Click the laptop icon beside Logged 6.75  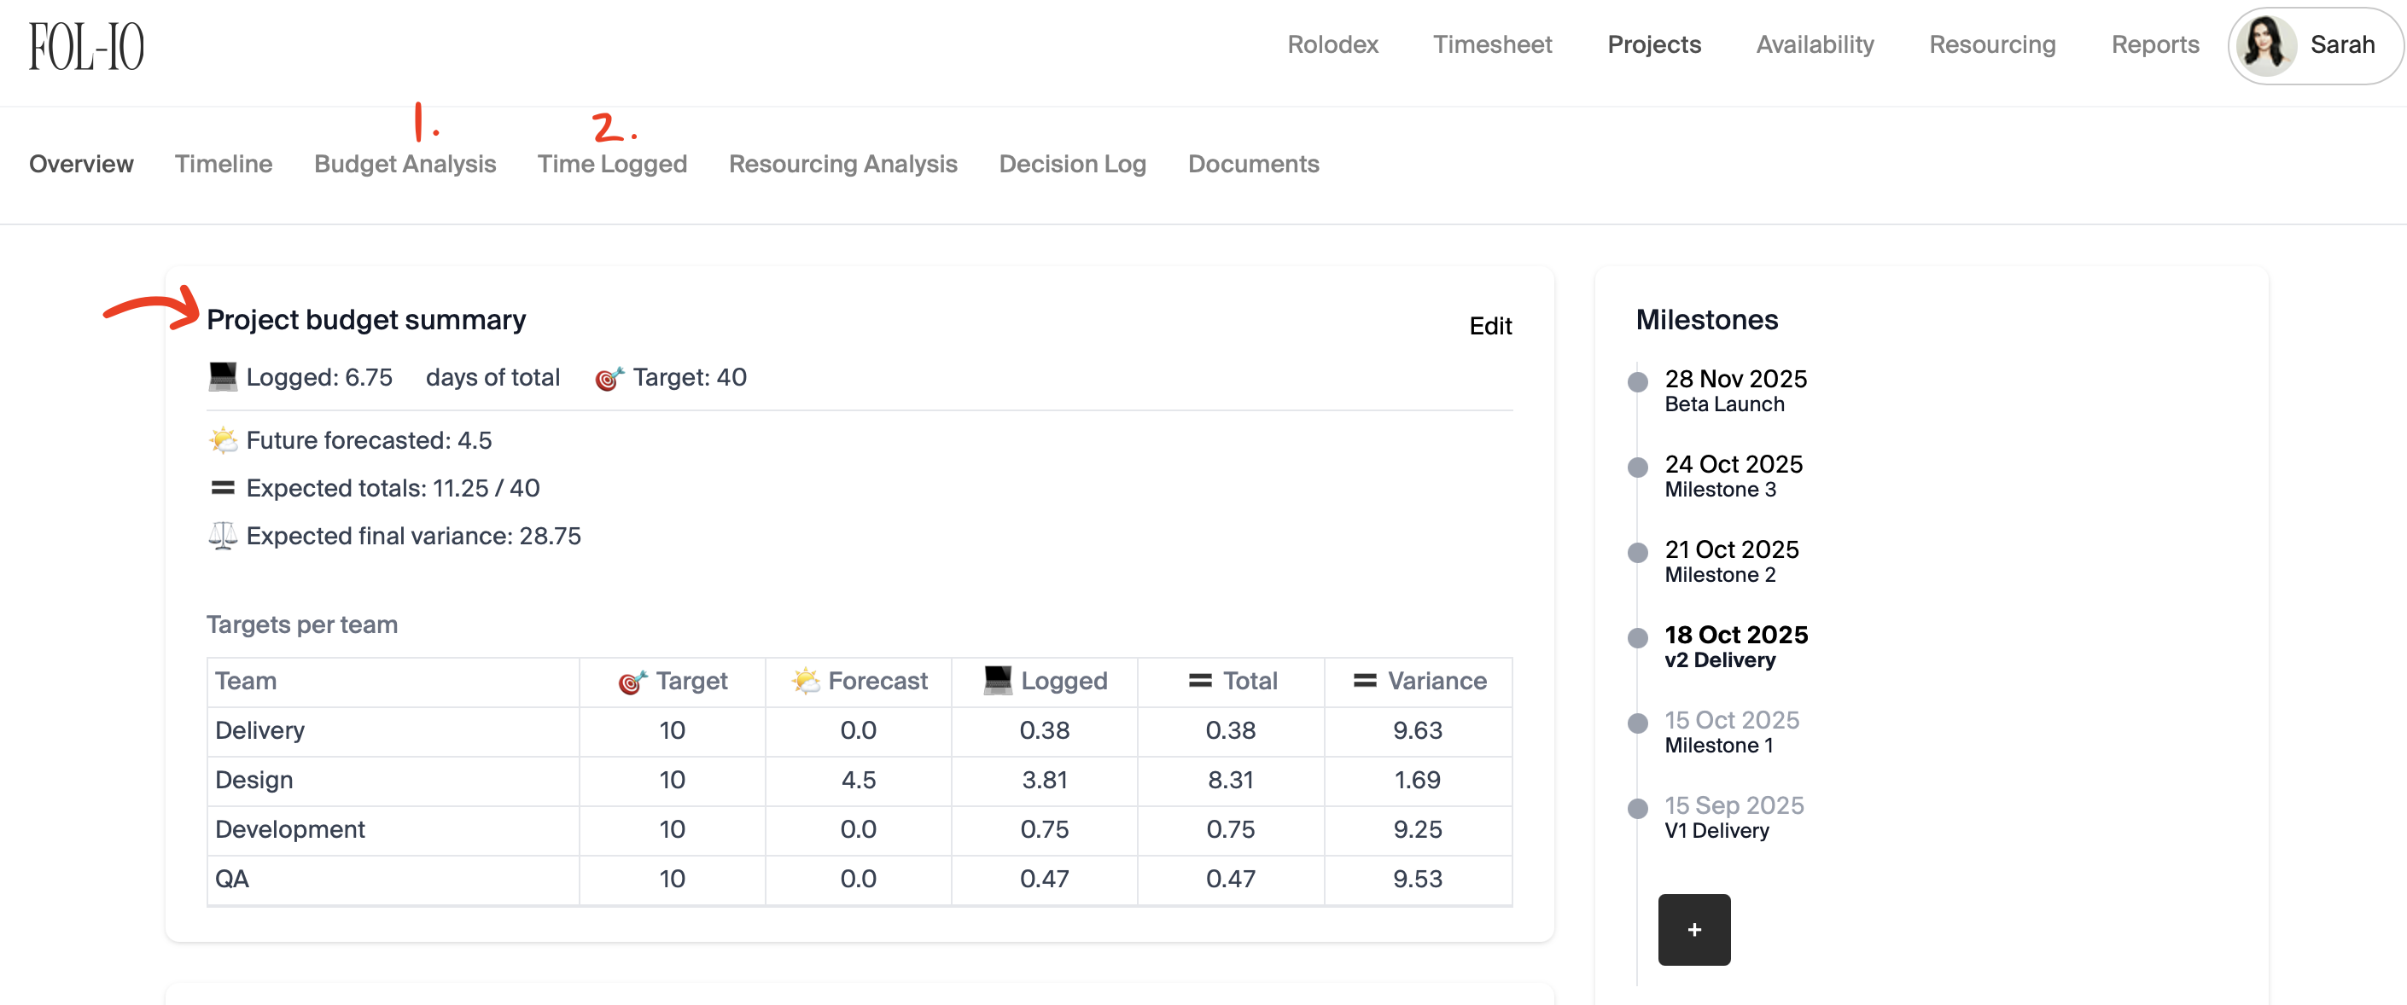coord(223,377)
